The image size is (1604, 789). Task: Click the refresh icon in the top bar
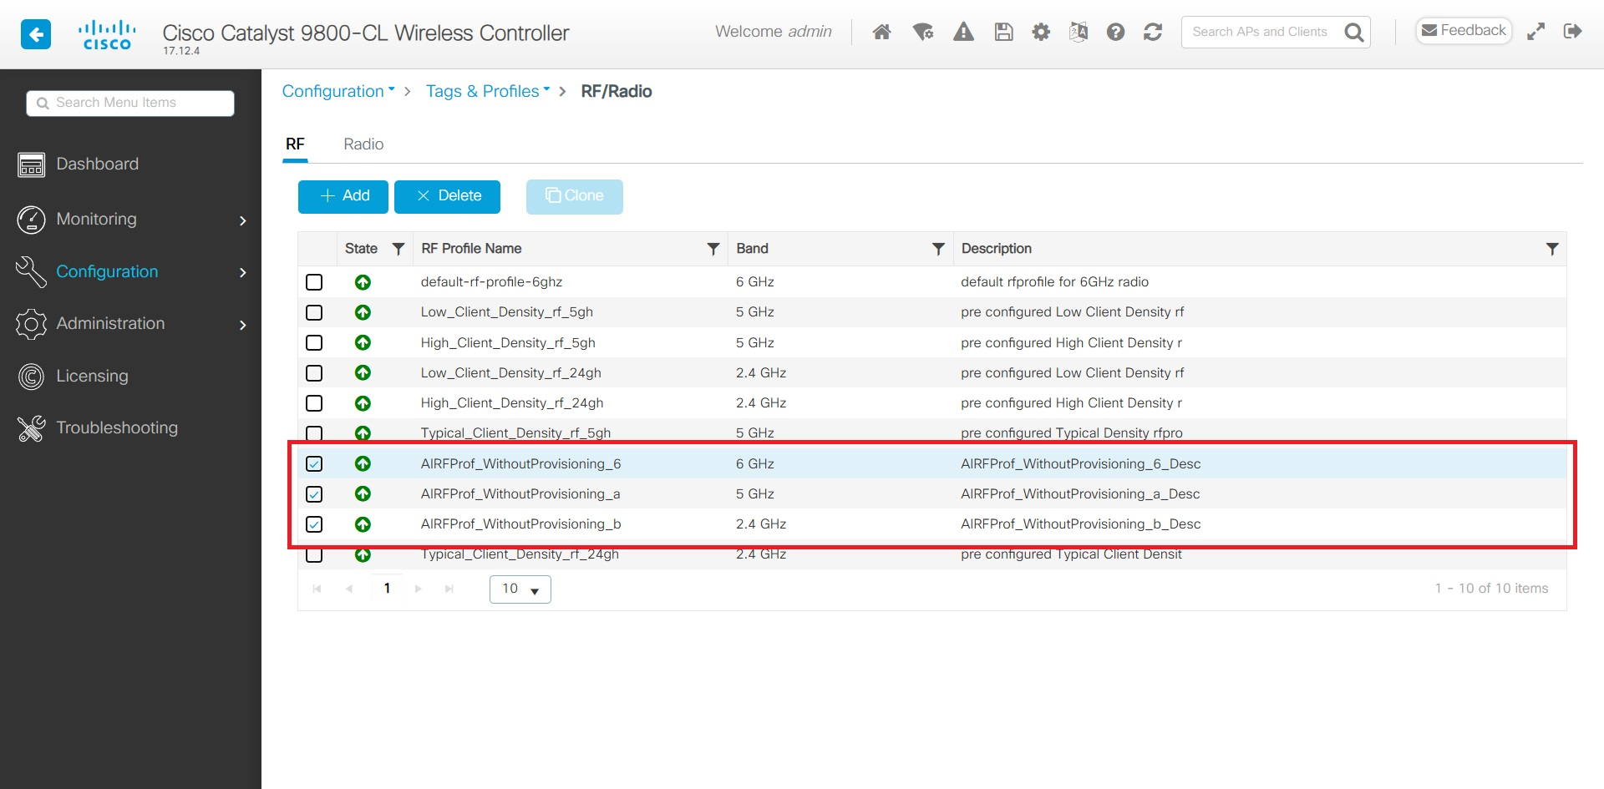(1153, 32)
